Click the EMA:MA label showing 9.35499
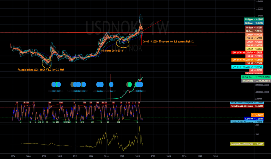Viewport: 271px width, 159px height. click(254, 63)
